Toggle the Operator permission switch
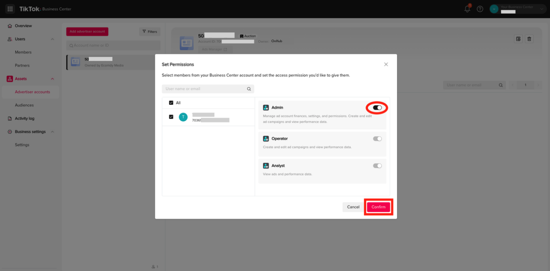Image resolution: width=550 pixels, height=271 pixels. (377, 139)
